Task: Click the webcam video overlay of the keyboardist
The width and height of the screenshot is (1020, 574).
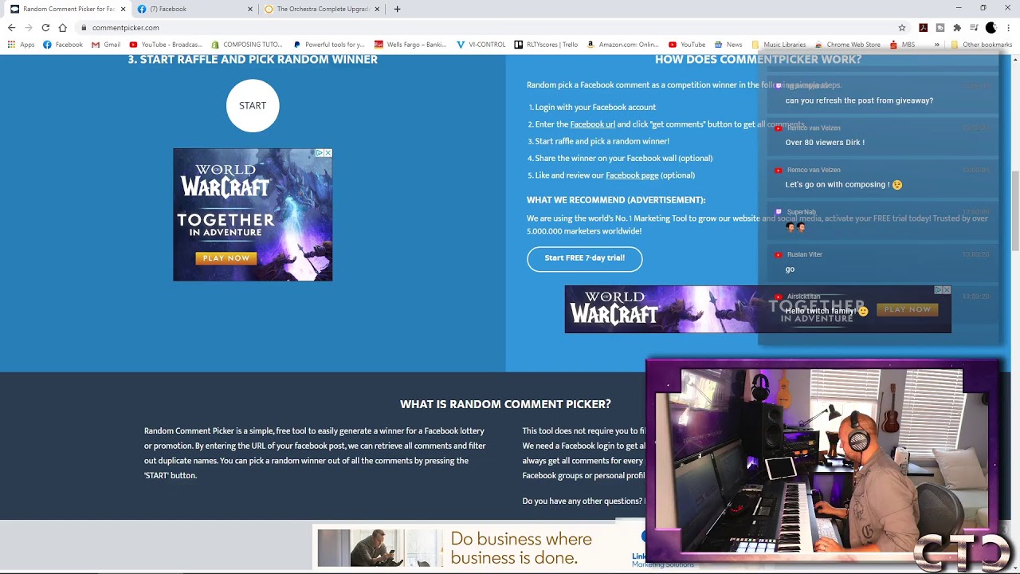Action: 823,460
